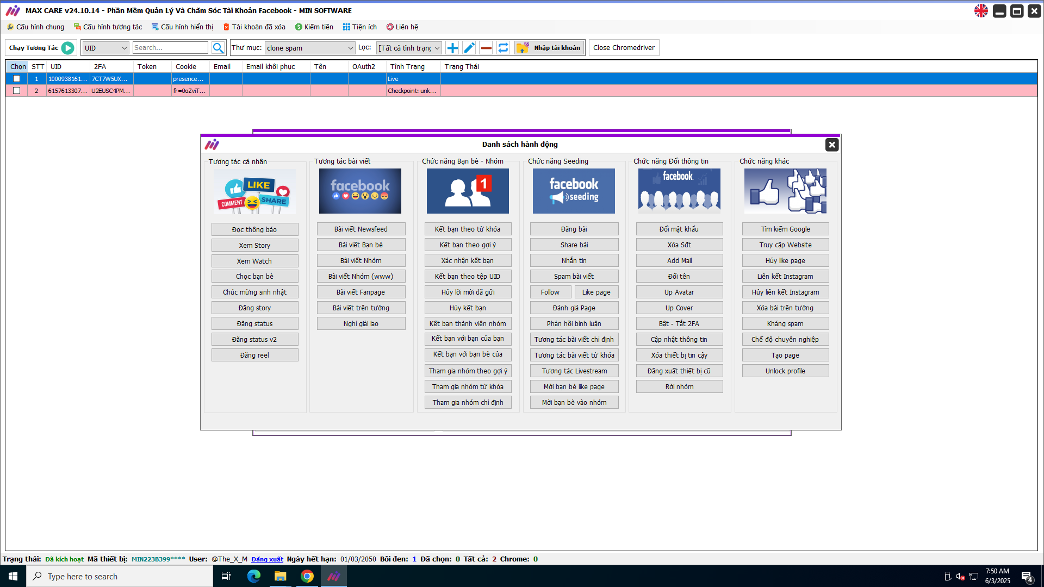
Task: Open the Kiếm tiền menu
Action: (x=314, y=27)
